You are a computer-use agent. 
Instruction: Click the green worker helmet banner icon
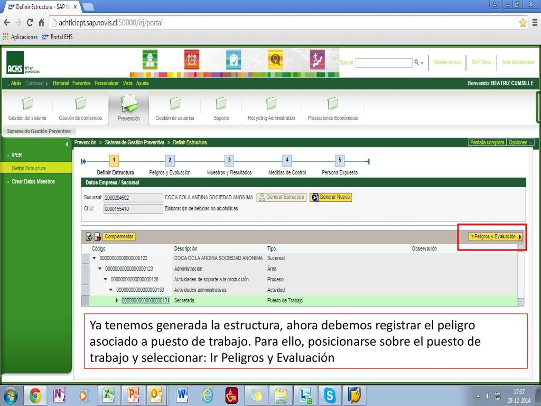click(x=150, y=60)
